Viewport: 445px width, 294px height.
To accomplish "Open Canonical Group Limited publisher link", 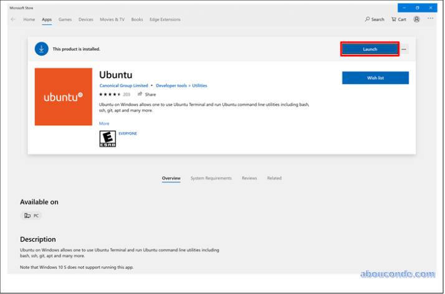I will point(123,85).
